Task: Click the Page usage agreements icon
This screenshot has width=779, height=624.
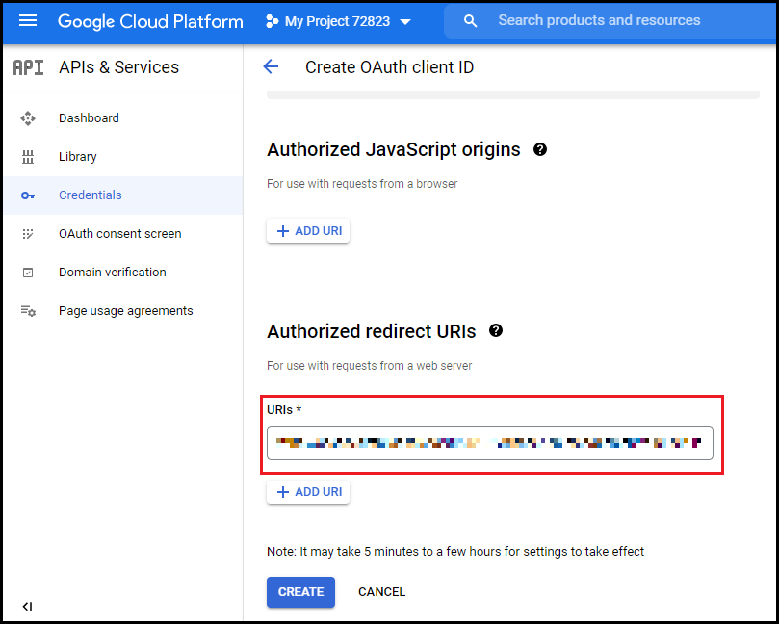Action: (x=28, y=311)
